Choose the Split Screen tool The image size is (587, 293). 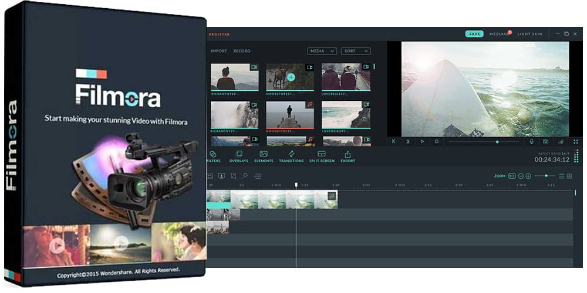(x=322, y=156)
